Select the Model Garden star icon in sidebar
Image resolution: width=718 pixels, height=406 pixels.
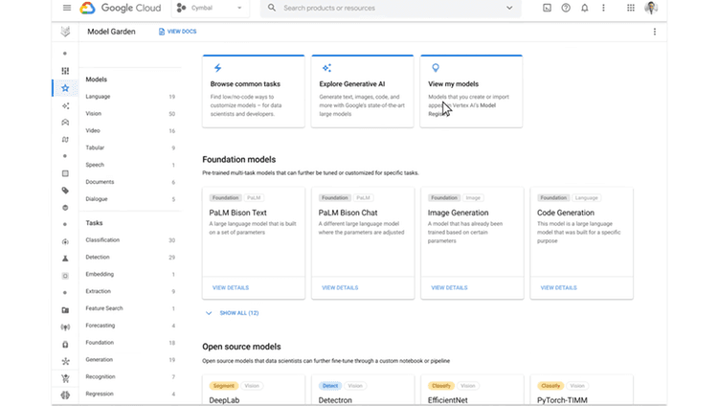click(65, 88)
